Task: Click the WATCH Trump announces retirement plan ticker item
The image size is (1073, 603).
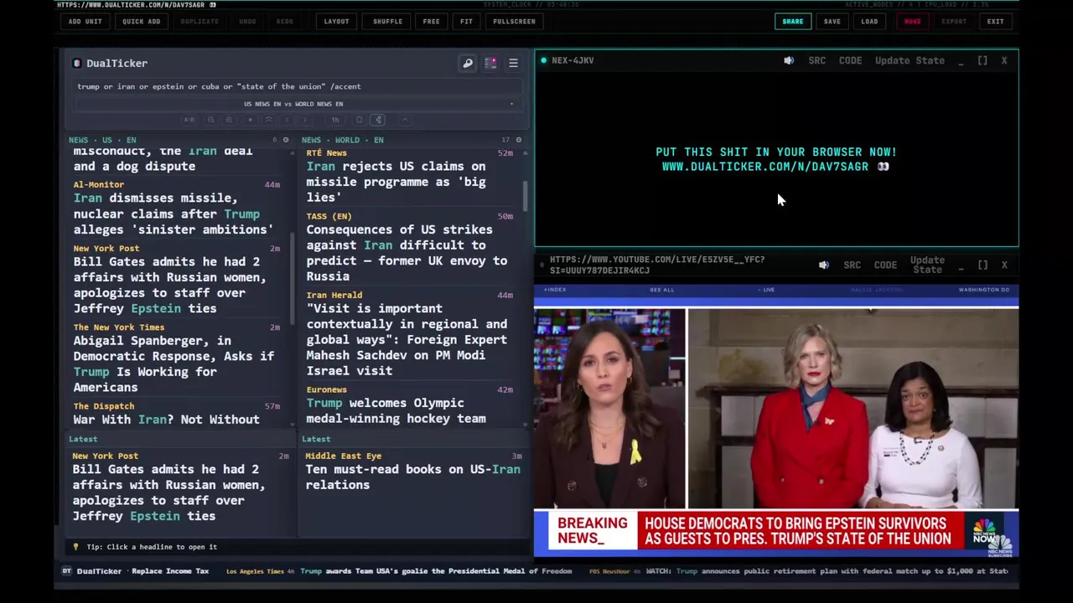Action: 827,571
